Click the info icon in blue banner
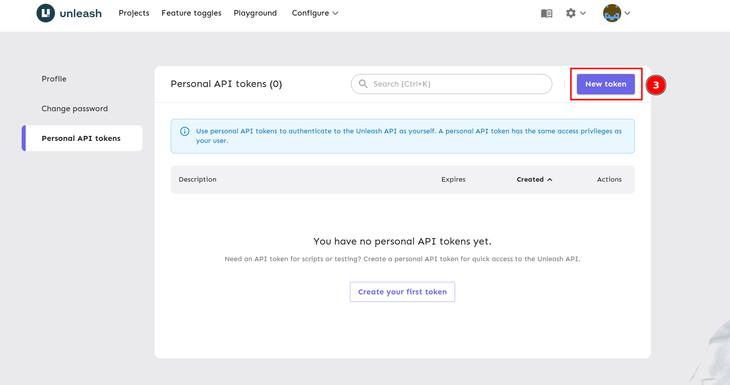This screenshot has width=730, height=385. click(x=185, y=131)
